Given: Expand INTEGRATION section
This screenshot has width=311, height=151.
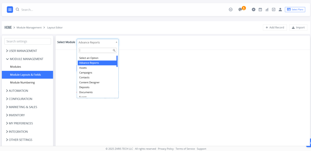Looking at the screenshot, I should point(17,132).
